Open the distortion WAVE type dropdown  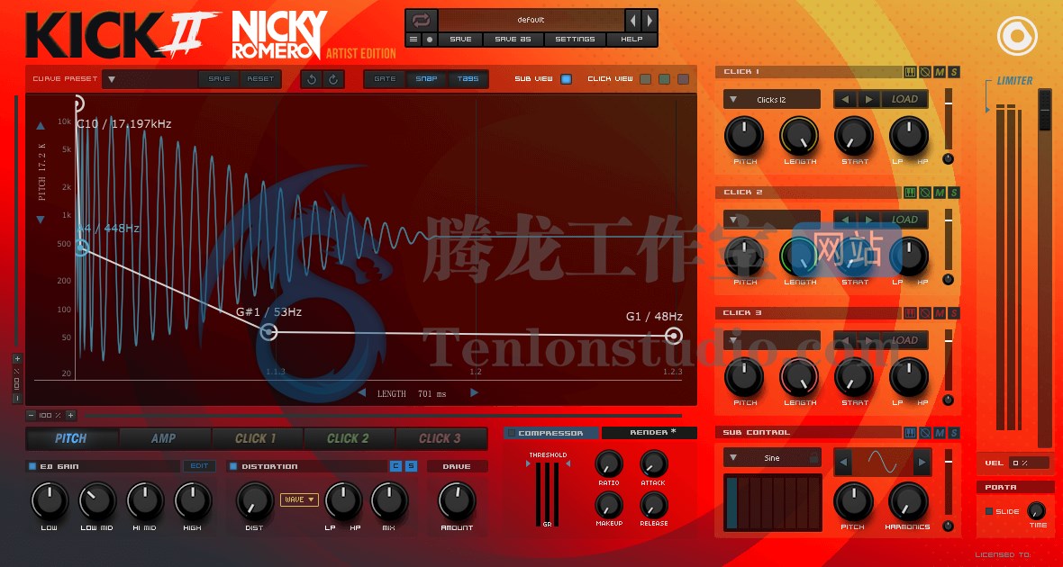299,499
